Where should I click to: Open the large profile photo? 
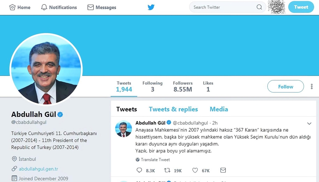coord(46,70)
